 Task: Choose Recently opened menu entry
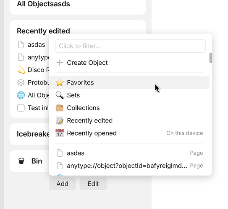129,133
